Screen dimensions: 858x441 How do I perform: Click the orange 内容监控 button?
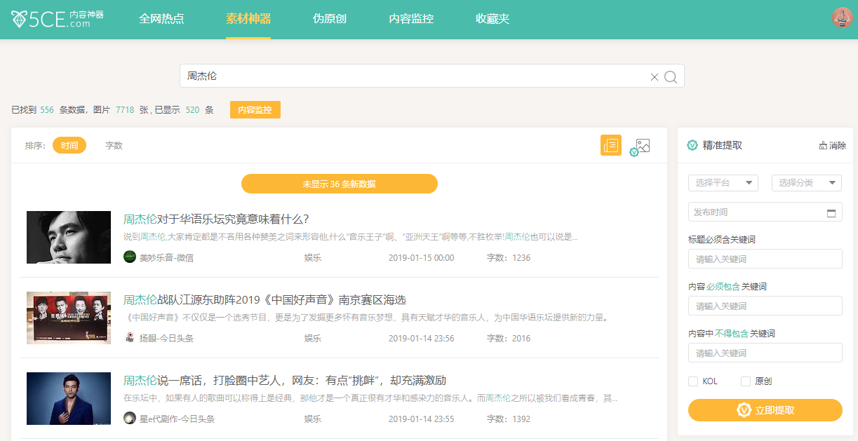click(255, 110)
